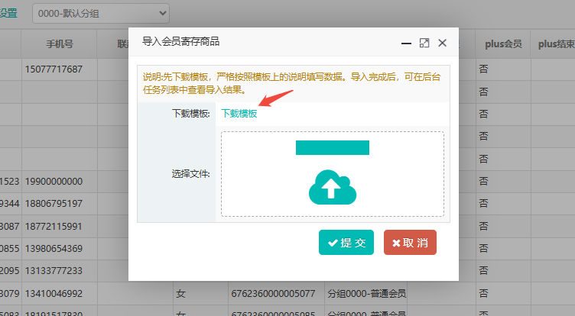Screen dimensions: 575x316
Task: Click the cloud upload icon
Action: [x=333, y=187]
